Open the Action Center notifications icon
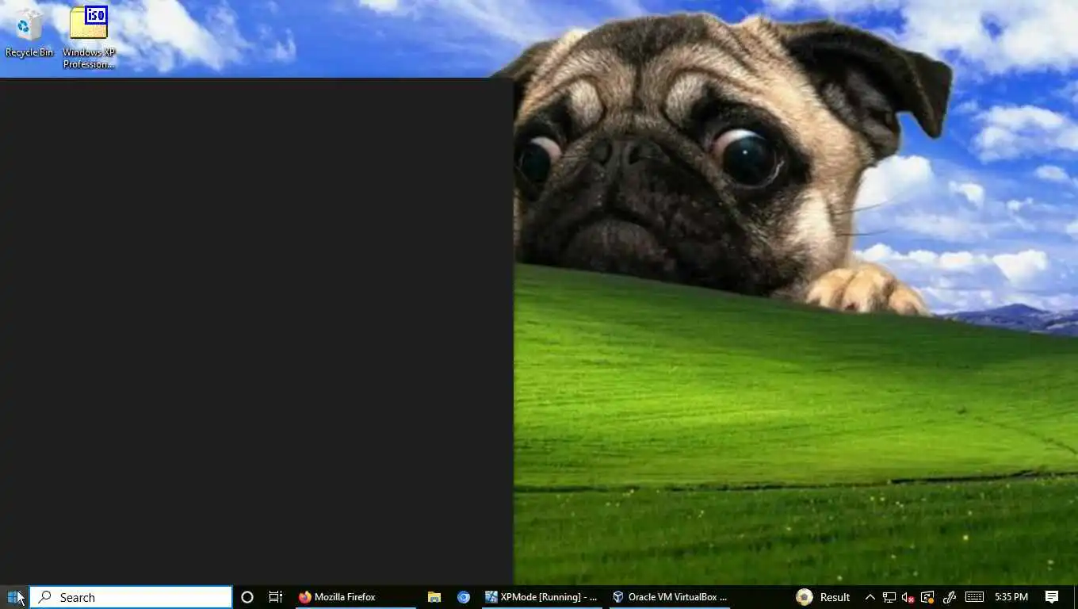This screenshot has width=1078, height=609. pos(1052,597)
